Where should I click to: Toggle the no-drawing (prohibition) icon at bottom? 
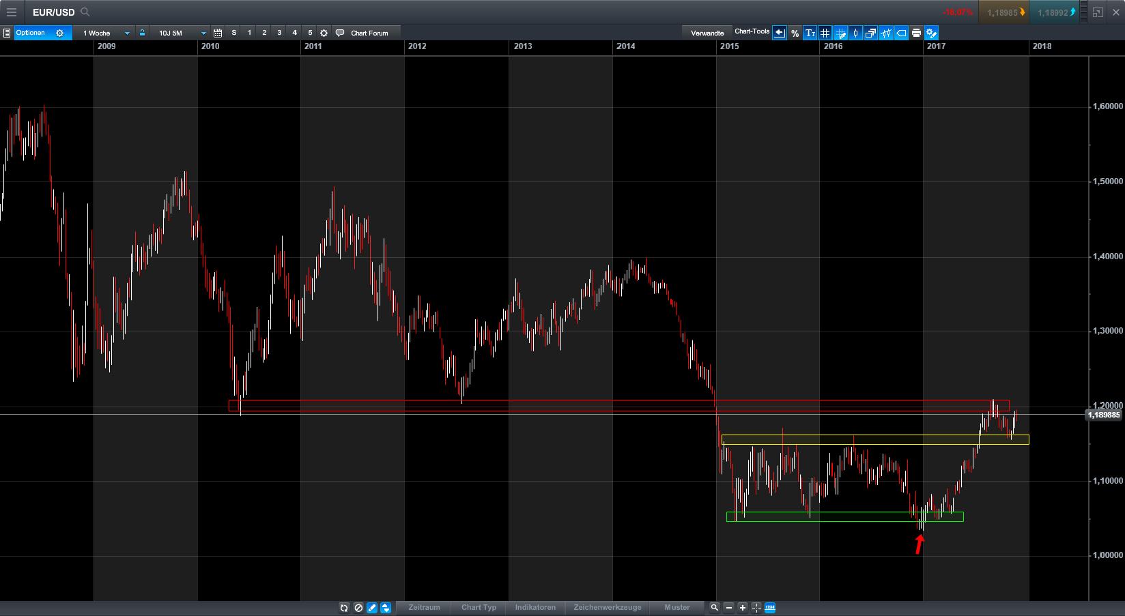pos(358,607)
